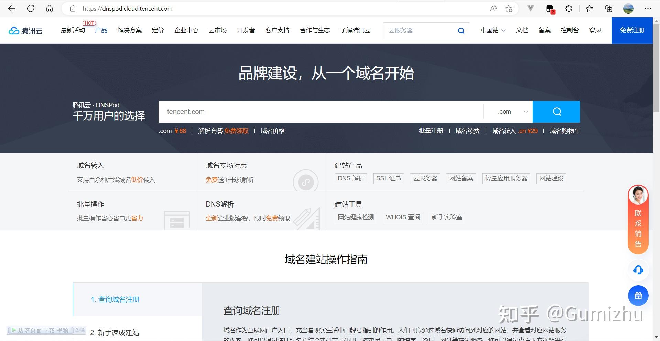The image size is (660, 341).
Task: Click the tencent.com domain search input field
Action: (x=310, y=111)
